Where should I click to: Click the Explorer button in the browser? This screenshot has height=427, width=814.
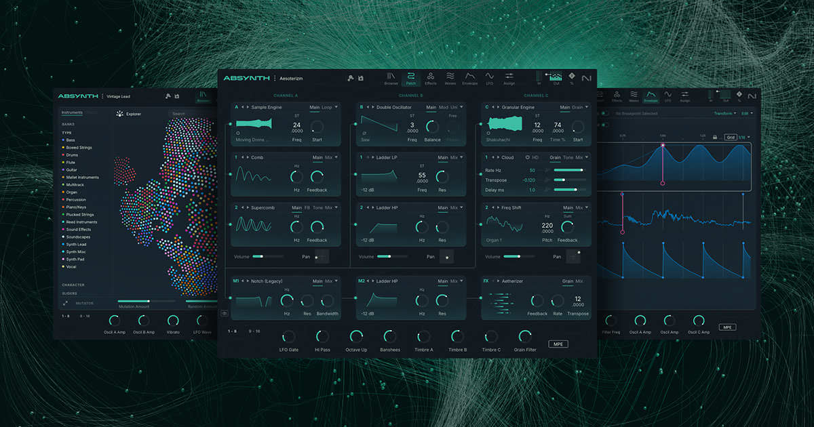[x=129, y=113]
